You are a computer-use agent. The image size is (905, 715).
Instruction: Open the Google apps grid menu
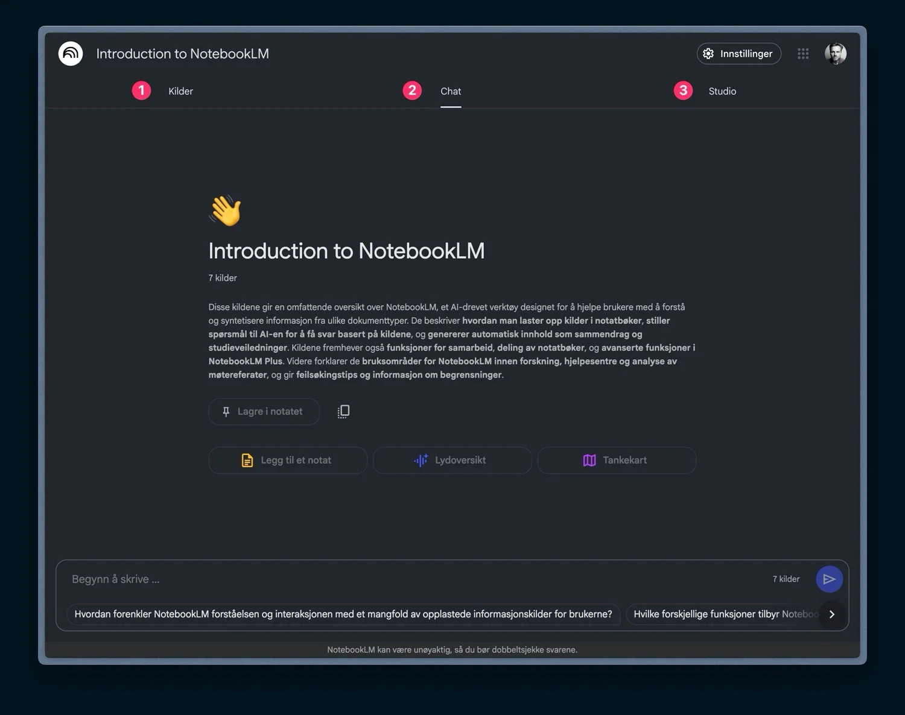click(803, 54)
